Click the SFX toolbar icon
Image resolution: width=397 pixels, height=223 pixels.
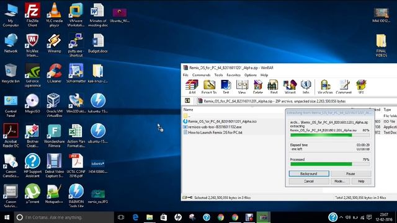(361, 87)
